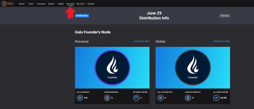
Task: Click the Items Distributed medal icon
Action: 188,98
